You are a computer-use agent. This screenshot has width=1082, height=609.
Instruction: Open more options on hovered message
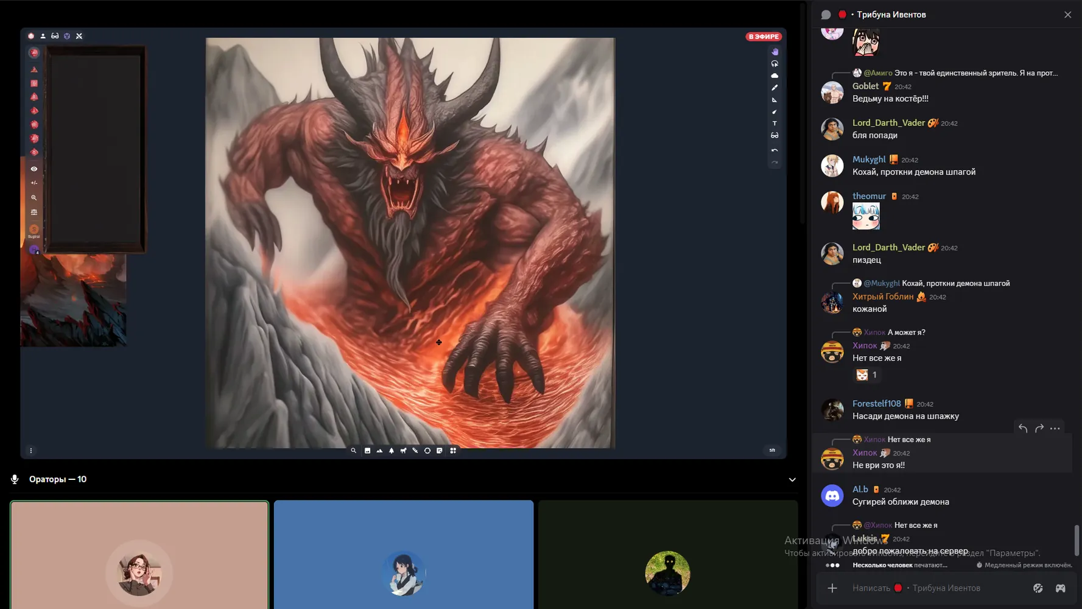(x=1055, y=429)
